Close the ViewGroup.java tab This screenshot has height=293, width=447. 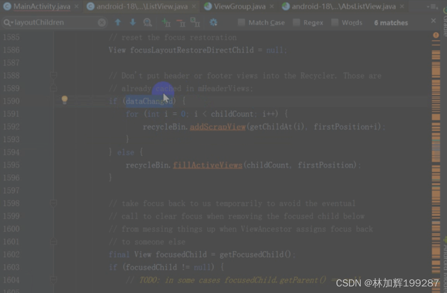click(x=272, y=6)
